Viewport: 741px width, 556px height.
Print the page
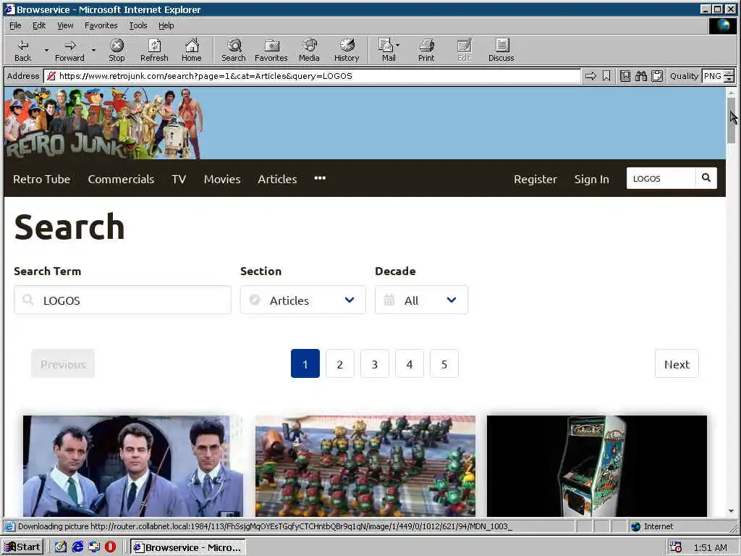[x=425, y=51]
